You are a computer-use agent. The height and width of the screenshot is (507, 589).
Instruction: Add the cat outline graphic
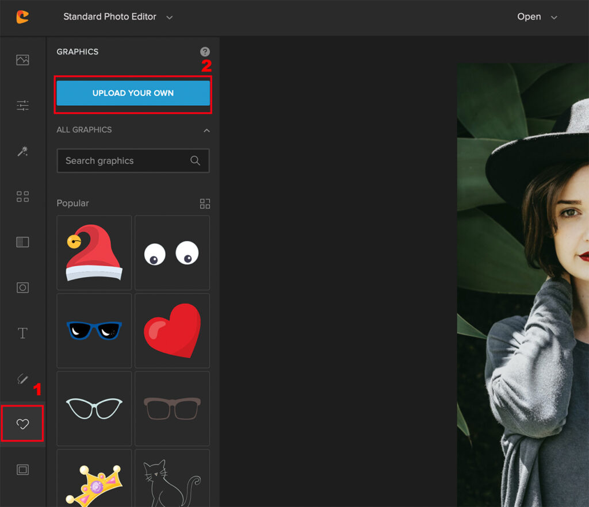click(172, 478)
